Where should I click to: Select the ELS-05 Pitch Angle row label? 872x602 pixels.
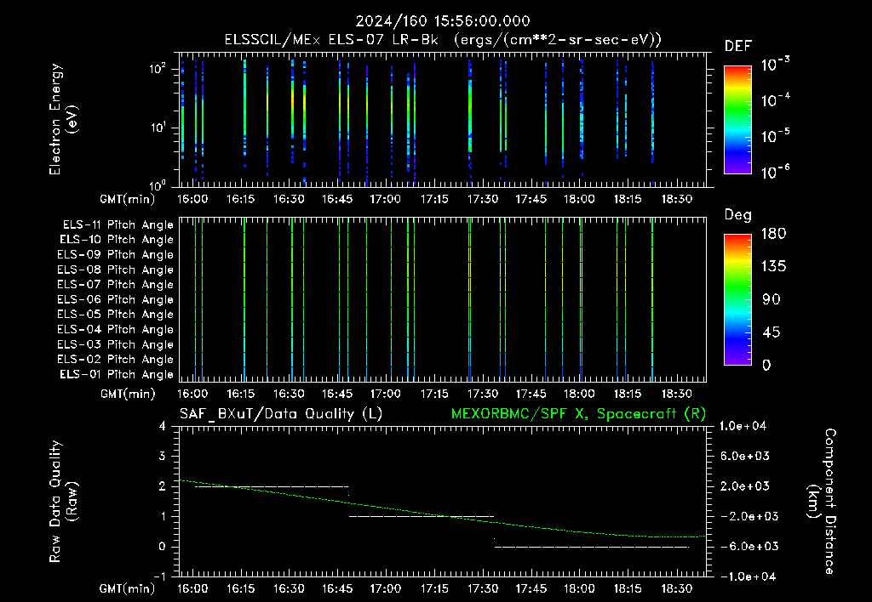(116, 315)
